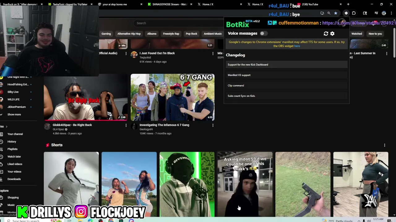Toggle Voice messages switch in BotRix

pos(263,33)
